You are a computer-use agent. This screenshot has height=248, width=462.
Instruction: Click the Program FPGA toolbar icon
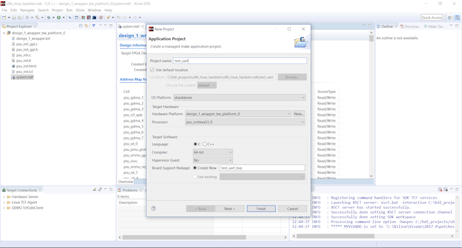click(83, 17)
